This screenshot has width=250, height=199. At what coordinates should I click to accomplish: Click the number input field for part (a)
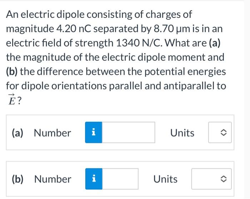(128, 132)
